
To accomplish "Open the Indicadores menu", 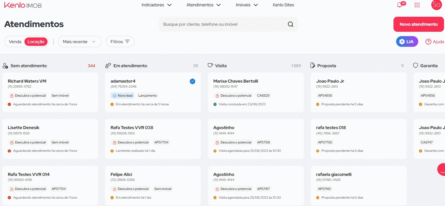I will 157,5.
